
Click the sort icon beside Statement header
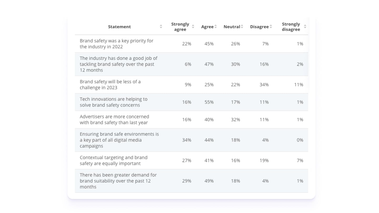[x=161, y=27]
